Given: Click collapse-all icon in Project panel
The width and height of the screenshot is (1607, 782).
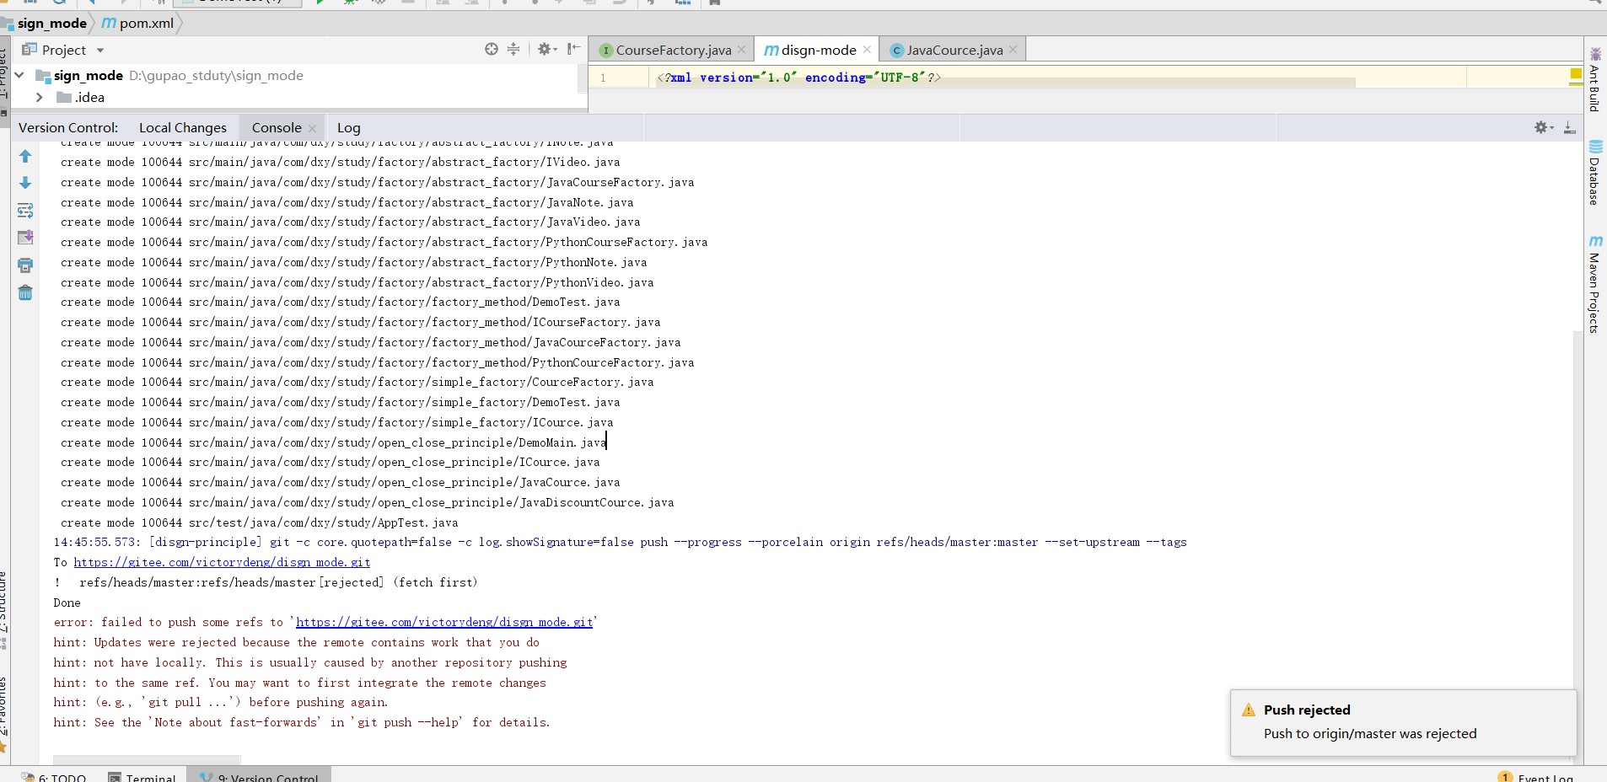Looking at the screenshot, I should [513, 50].
